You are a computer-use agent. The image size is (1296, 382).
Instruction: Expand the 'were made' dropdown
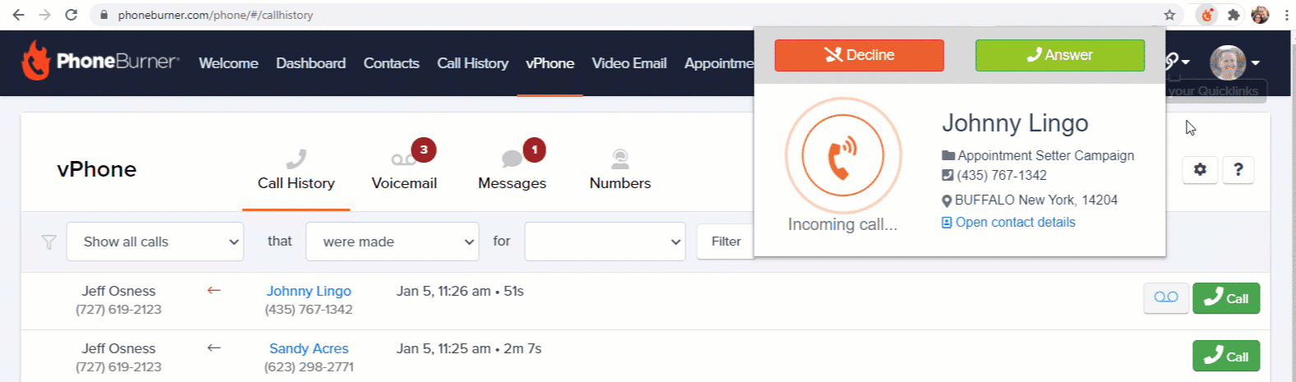click(x=393, y=242)
